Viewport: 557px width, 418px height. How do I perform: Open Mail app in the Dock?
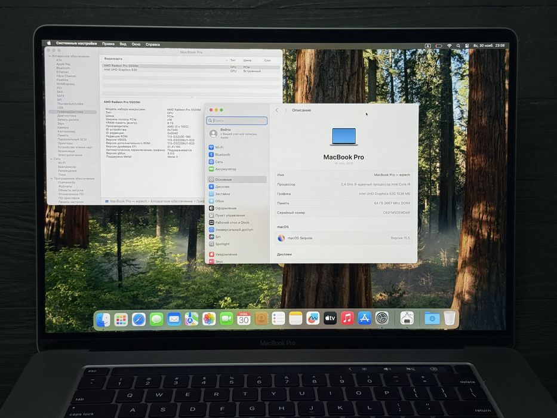coord(174,319)
